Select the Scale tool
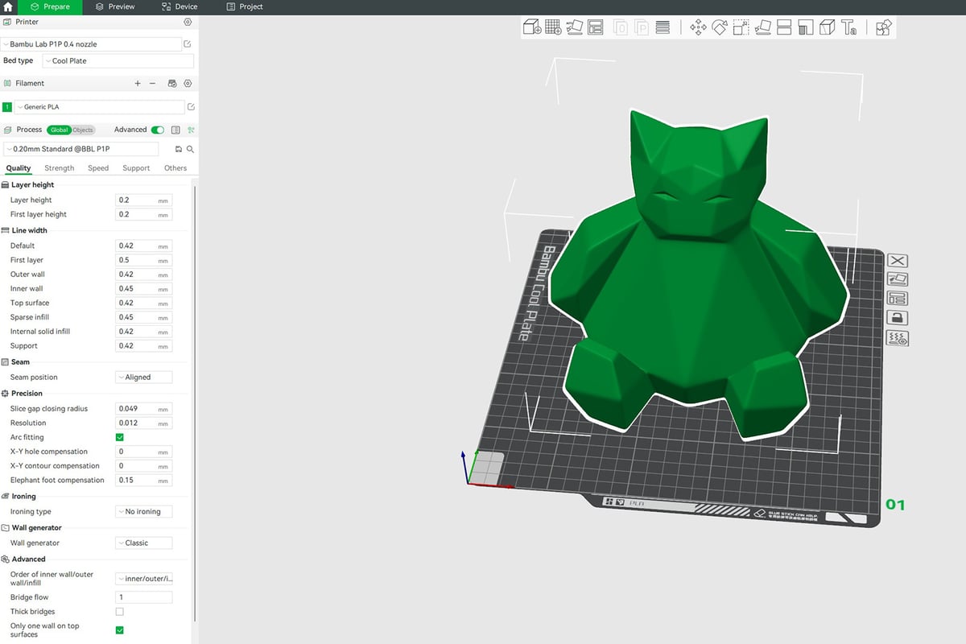This screenshot has width=966, height=644. (x=741, y=27)
